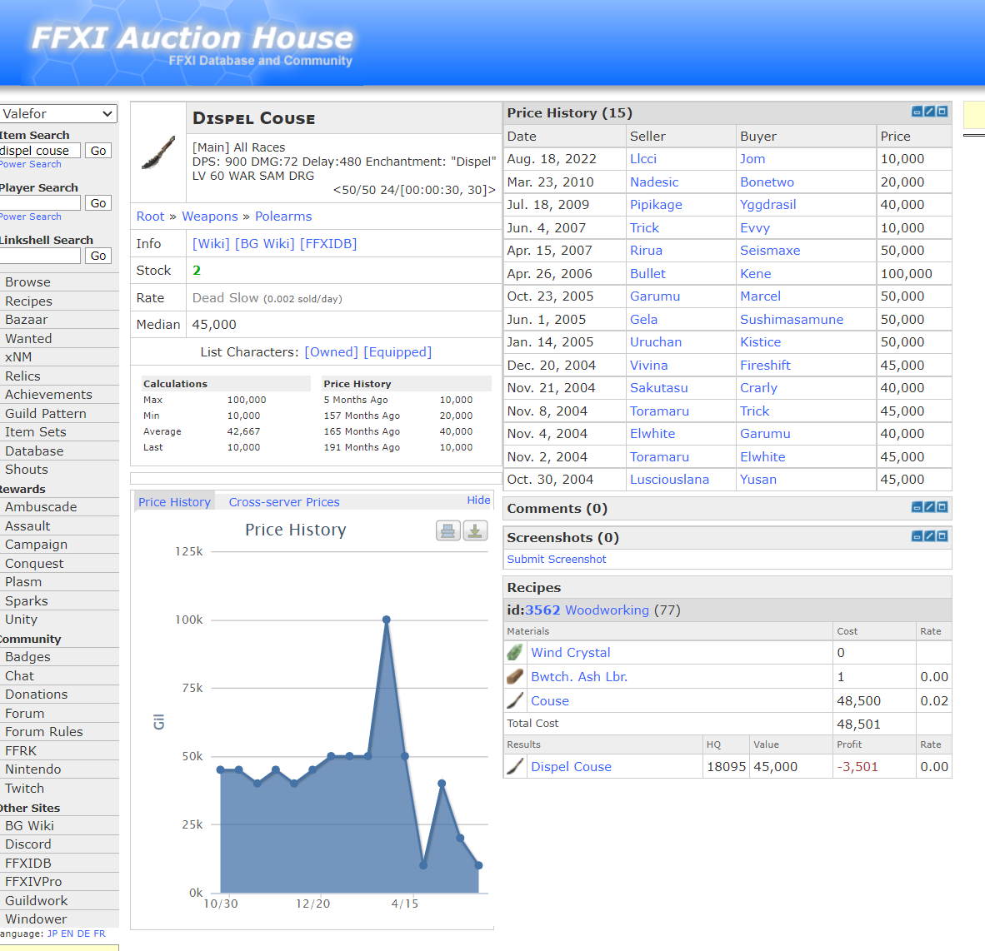Open the Valefor server selector
The height and width of the screenshot is (951, 985).
58,113
